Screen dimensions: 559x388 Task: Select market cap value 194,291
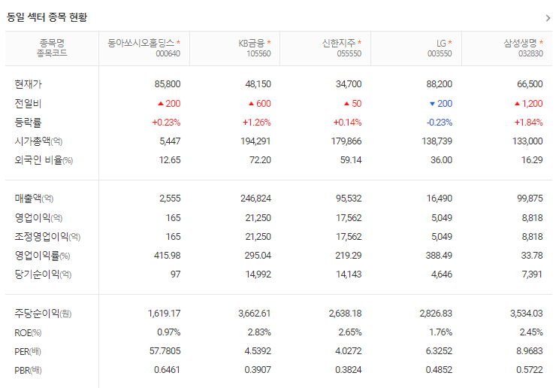255,141
